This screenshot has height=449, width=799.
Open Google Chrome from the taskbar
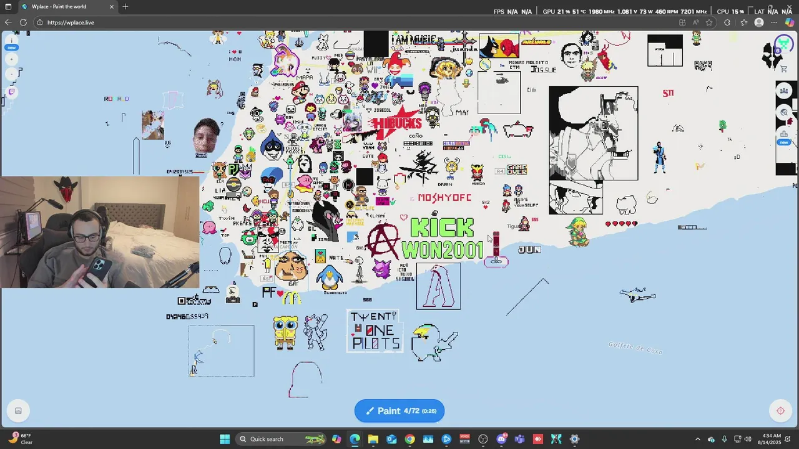(409, 439)
